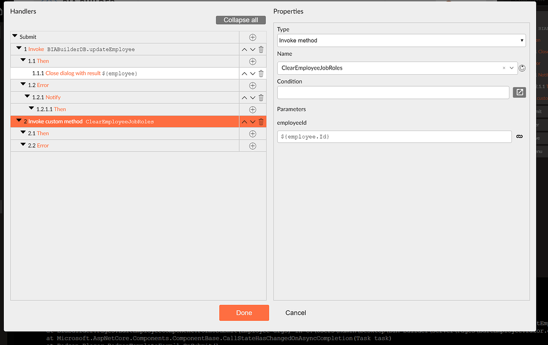The image size is (548, 345).
Task: Open the Name dropdown list
Action: pyautogui.click(x=512, y=68)
